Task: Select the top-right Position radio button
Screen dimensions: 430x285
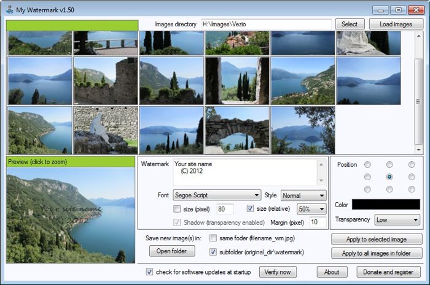Action: (412, 164)
